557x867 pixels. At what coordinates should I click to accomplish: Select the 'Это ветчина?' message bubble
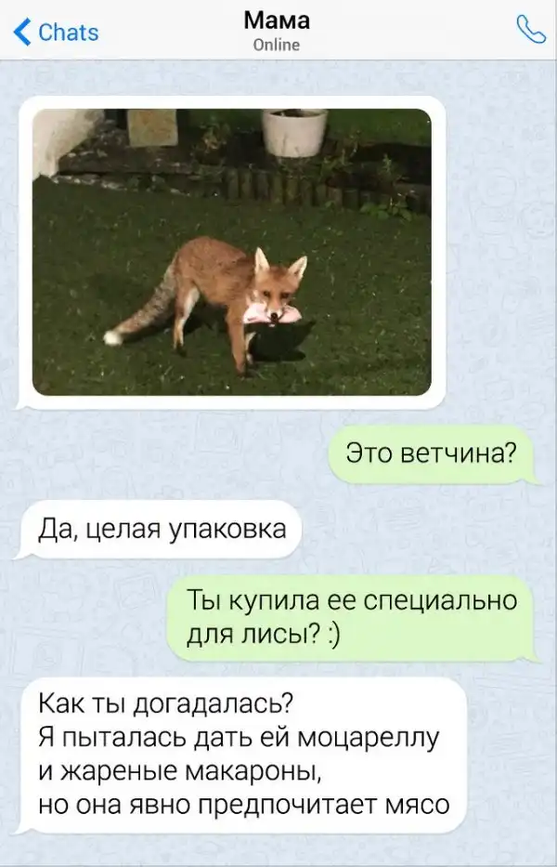coord(432,453)
